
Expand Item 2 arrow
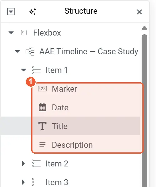tap(23, 164)
